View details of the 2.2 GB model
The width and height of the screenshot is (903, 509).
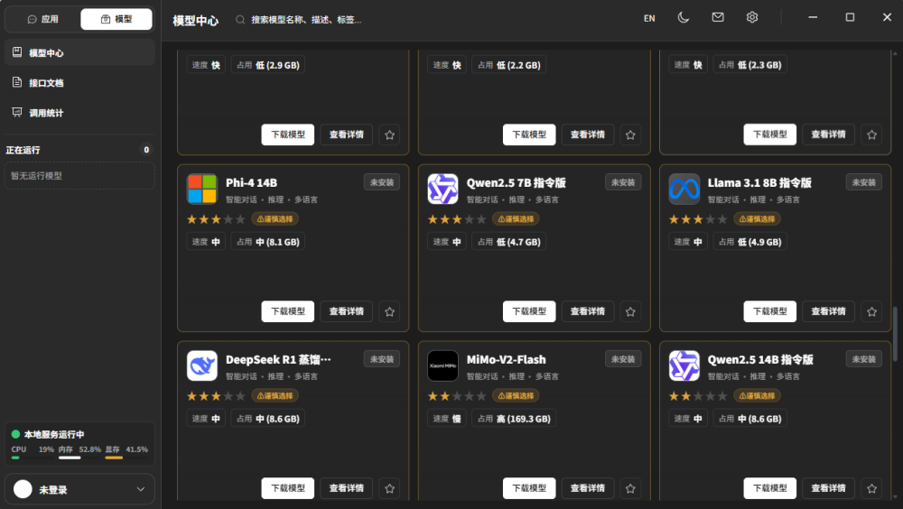588,134
